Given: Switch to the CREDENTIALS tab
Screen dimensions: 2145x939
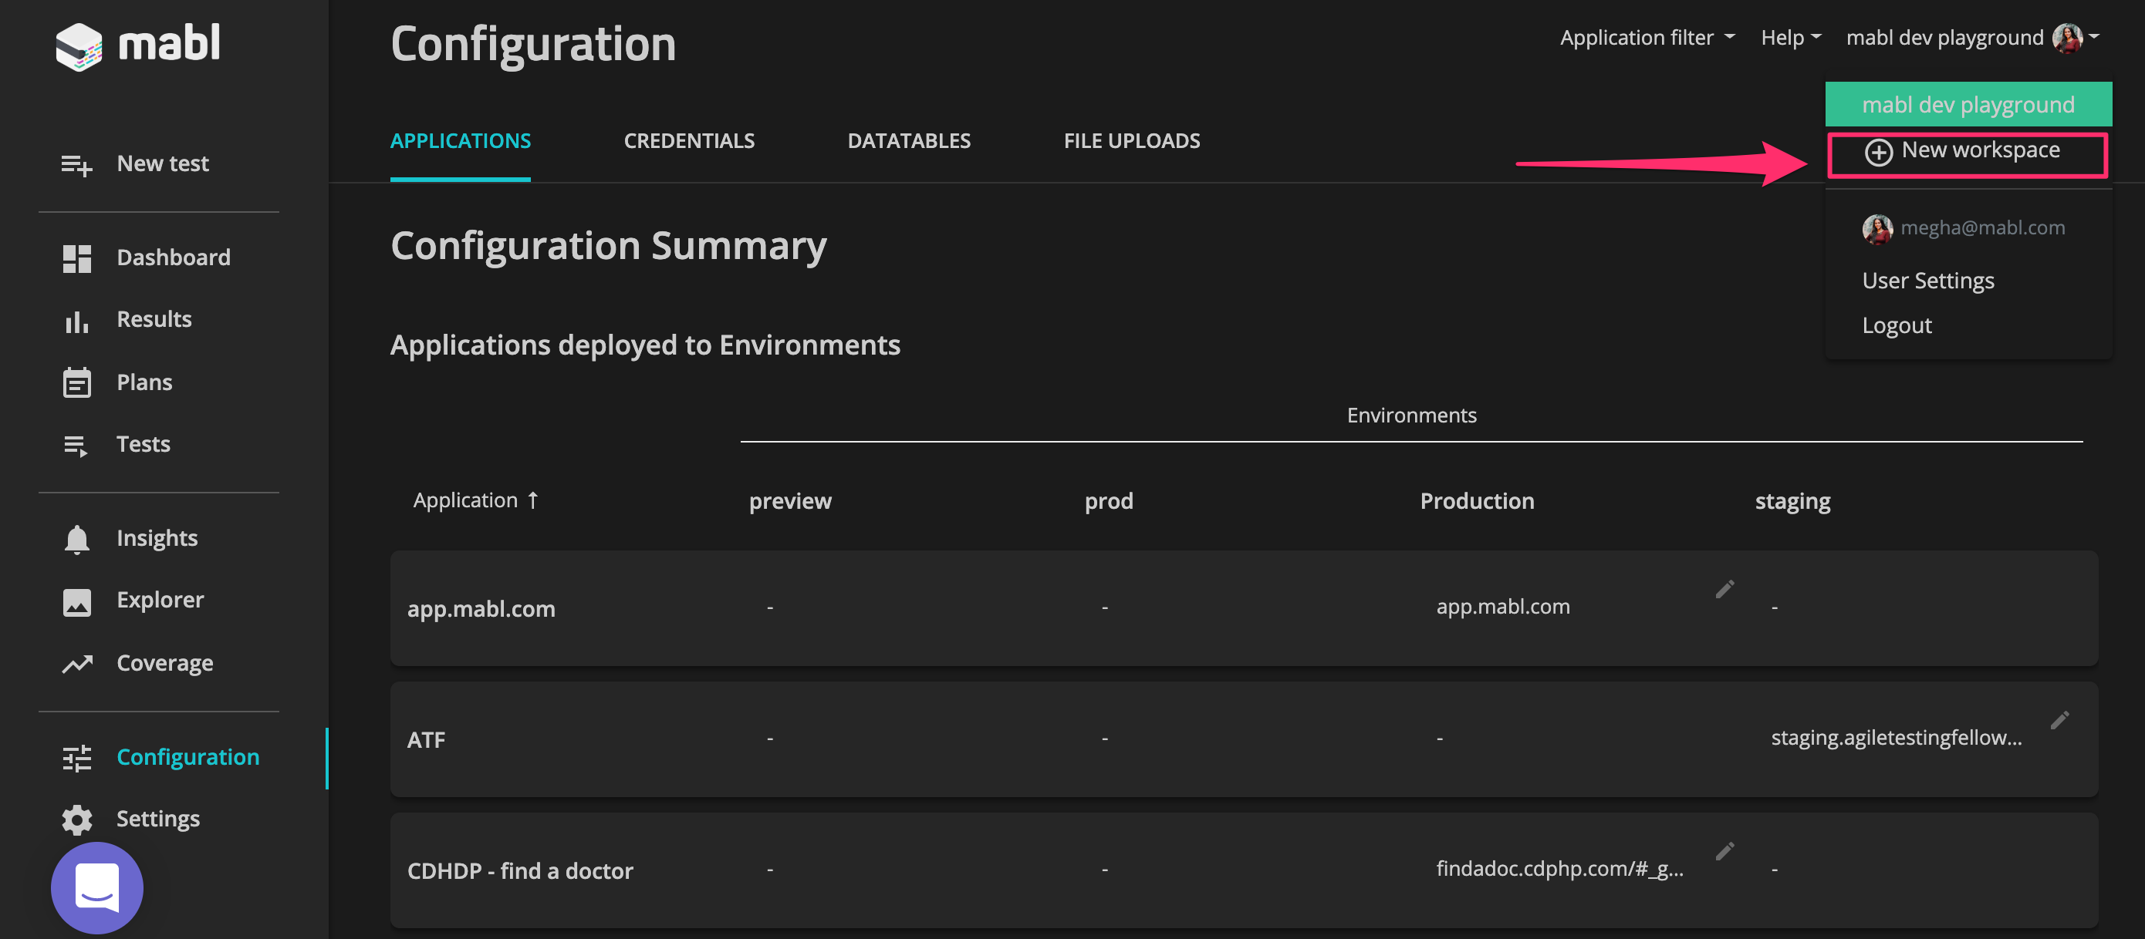Looking at the screenshot, I should [x=688, y=140].
